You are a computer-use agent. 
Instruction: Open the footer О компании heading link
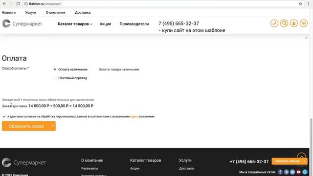pyautogui.click(x=92, y=160)
